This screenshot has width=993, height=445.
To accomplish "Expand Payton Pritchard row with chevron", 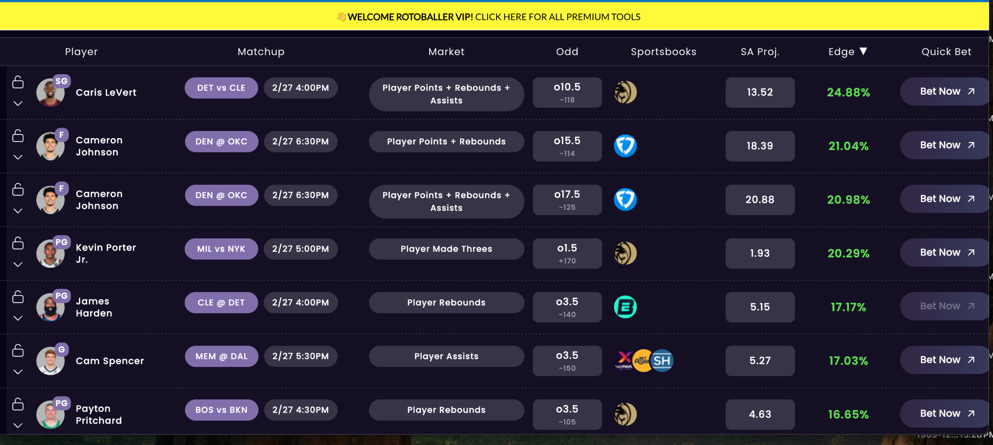I will coord(18,426).
